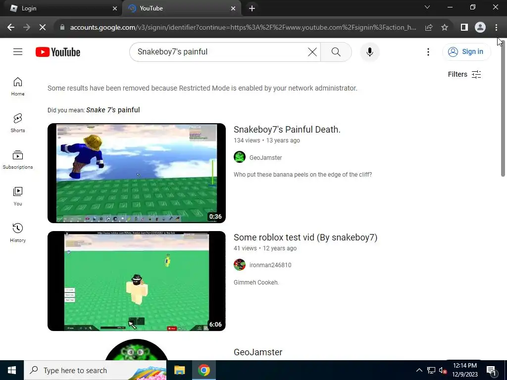Click 'Who put these banana peels' description

pos(303,175)
